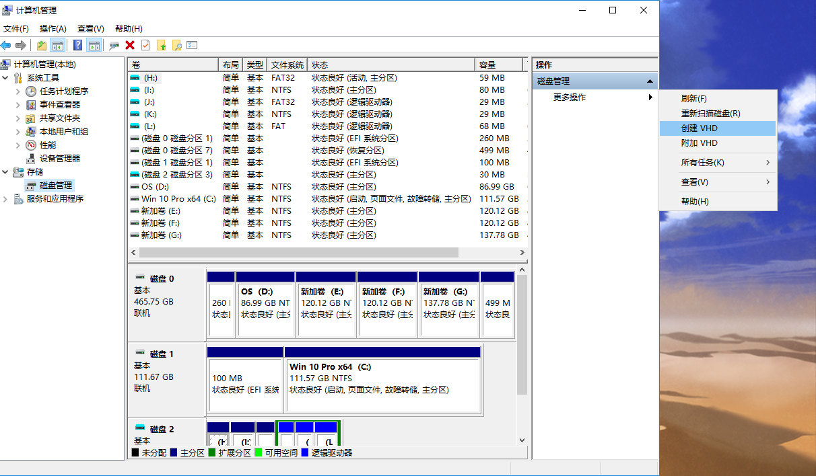This screenshot has width=816, height=476.
Task: Click the blue Back arrow toolbar icon
Action: [x=6, y=45]
